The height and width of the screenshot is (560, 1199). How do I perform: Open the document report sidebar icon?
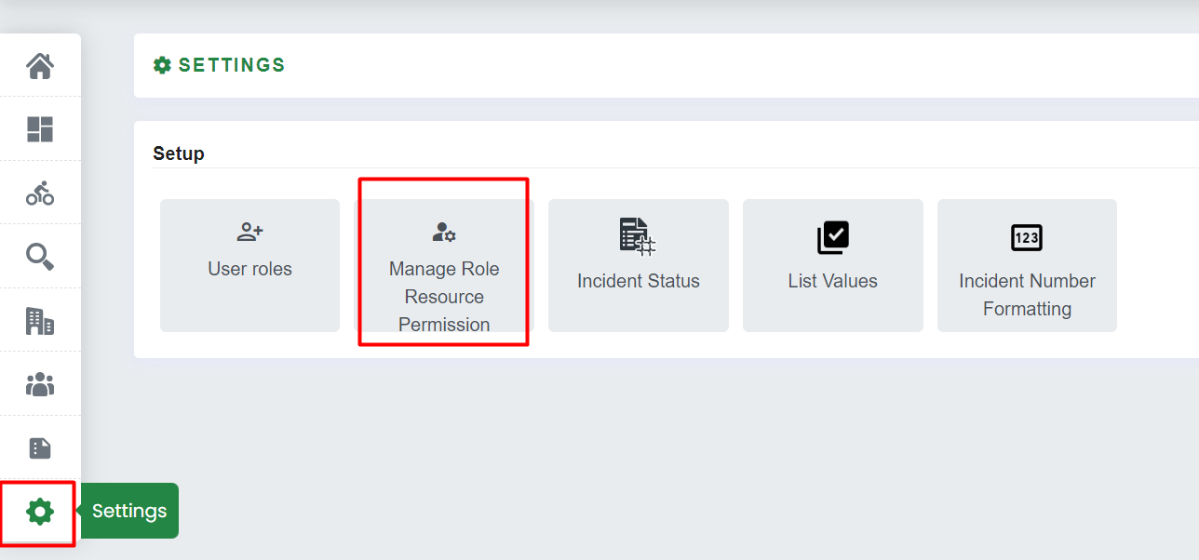point(40,448)
